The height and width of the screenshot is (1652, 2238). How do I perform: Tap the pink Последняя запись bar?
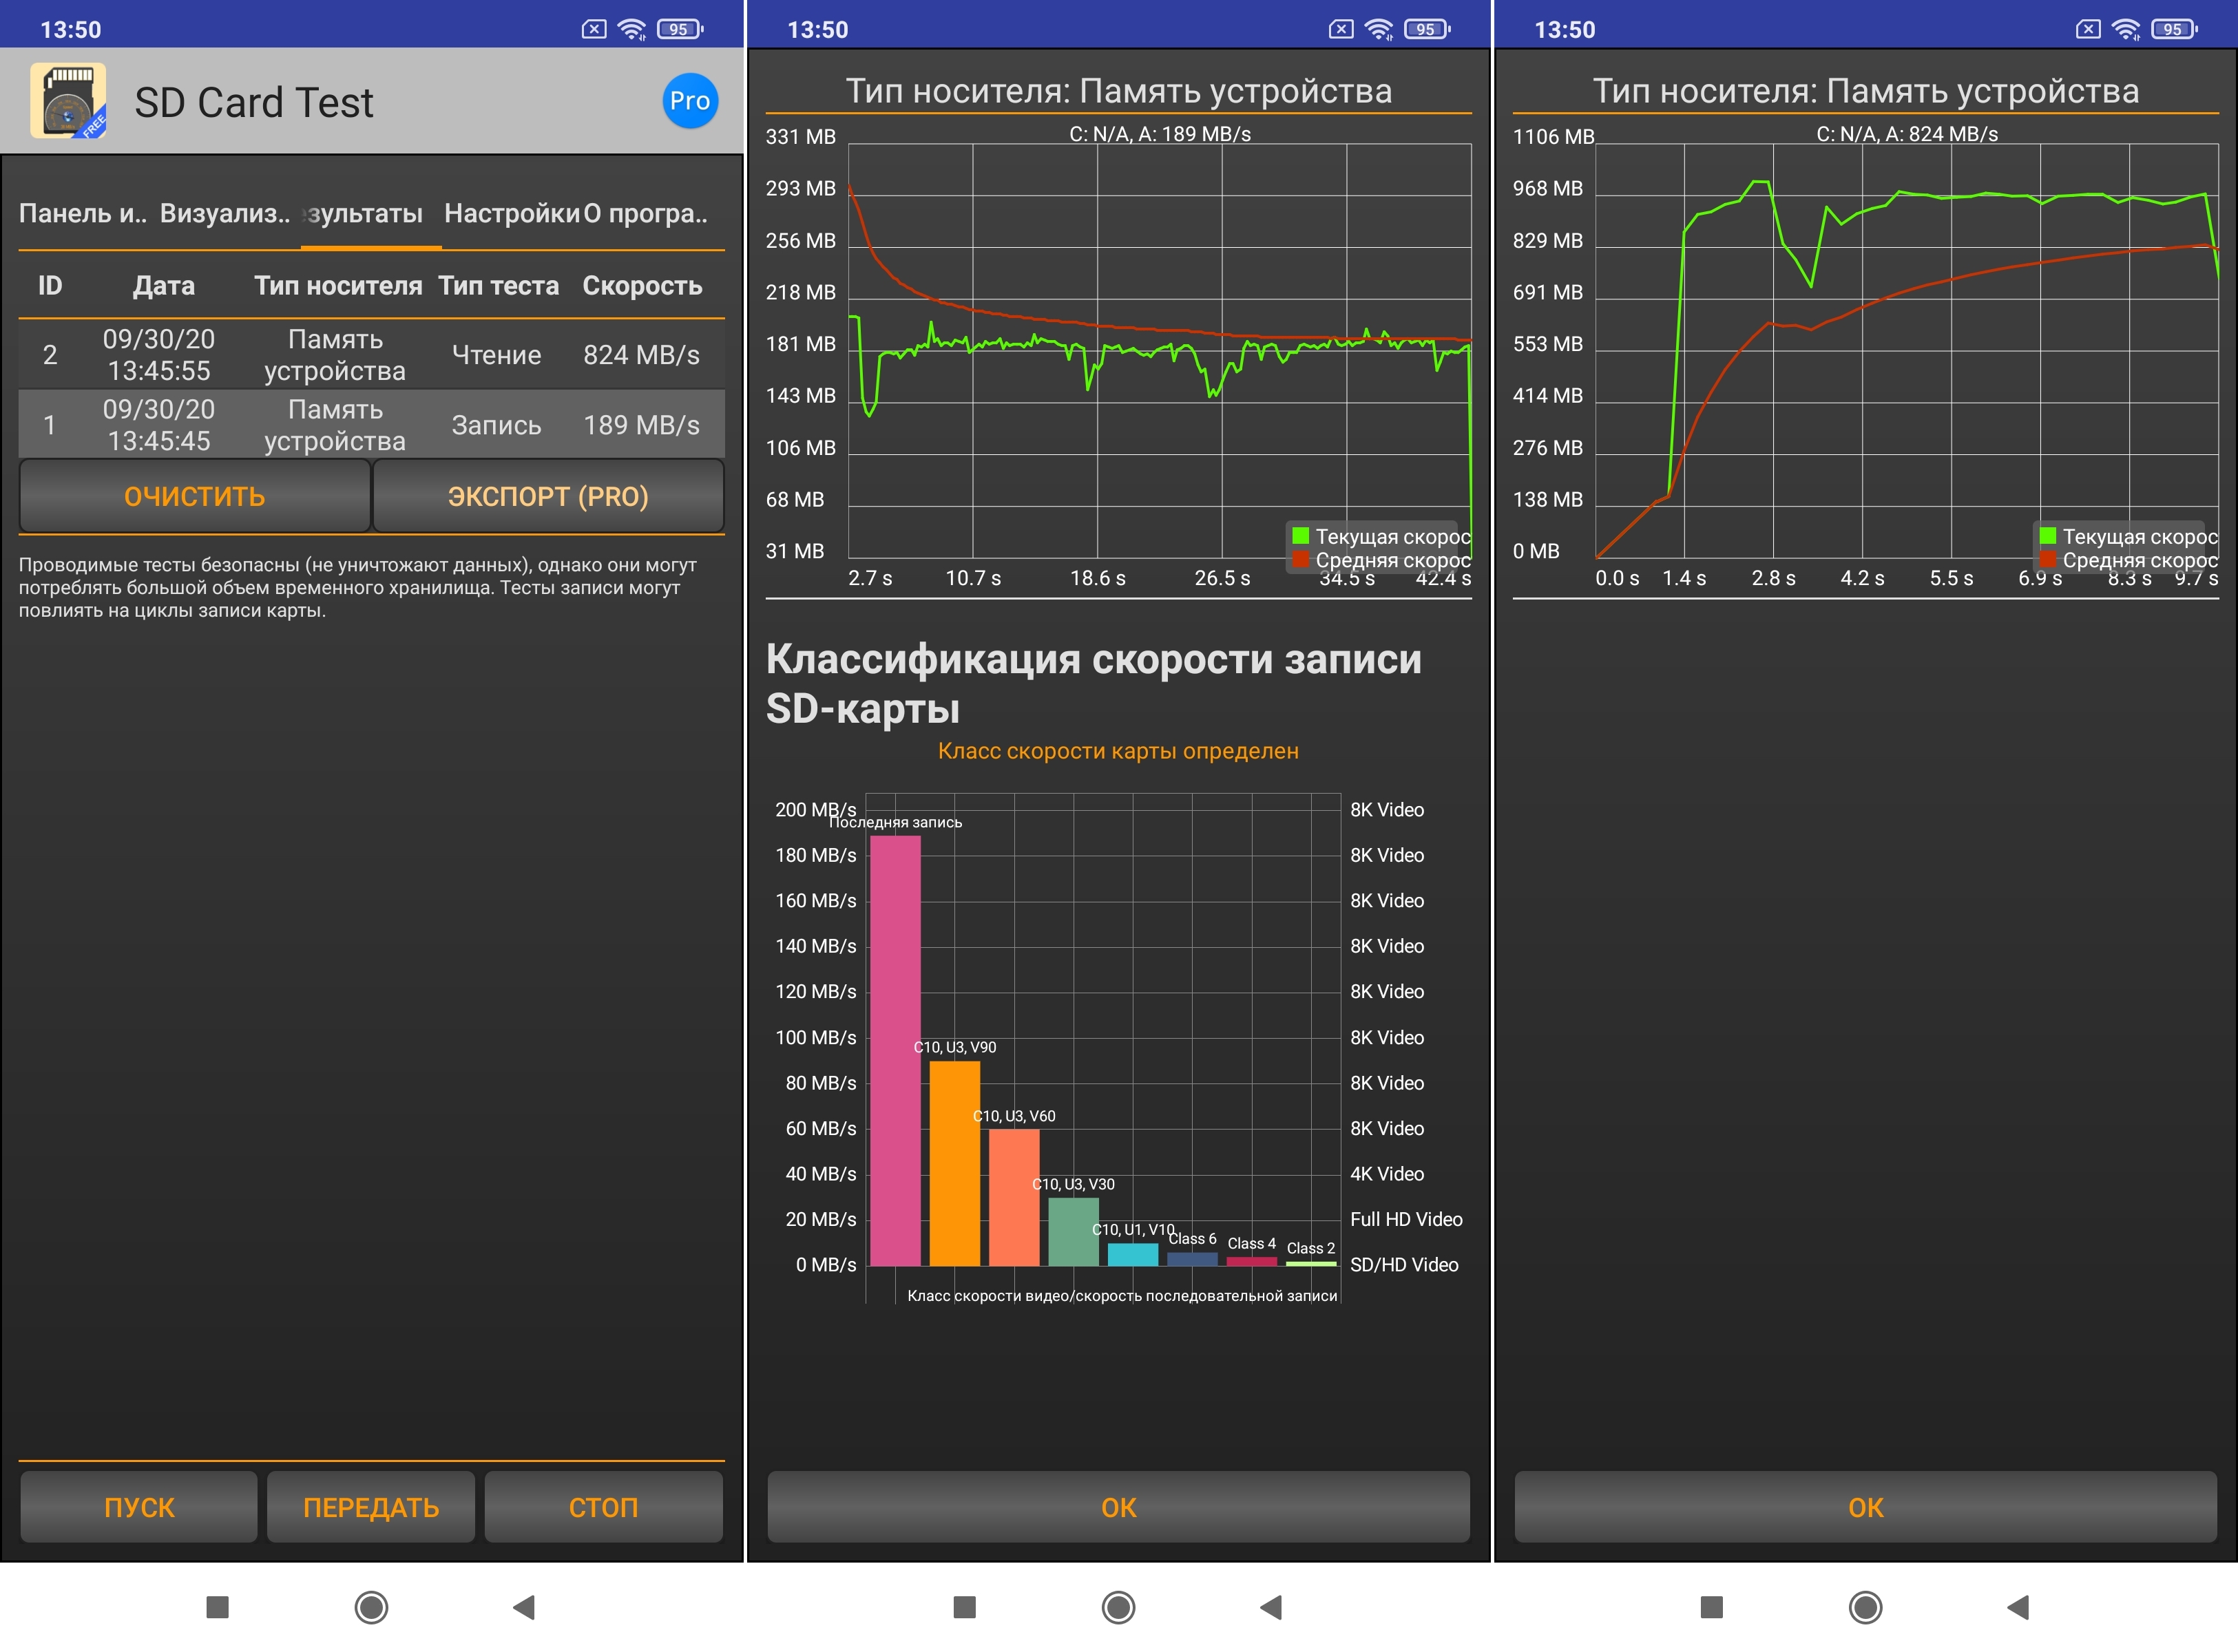(x=895, y=1050)
